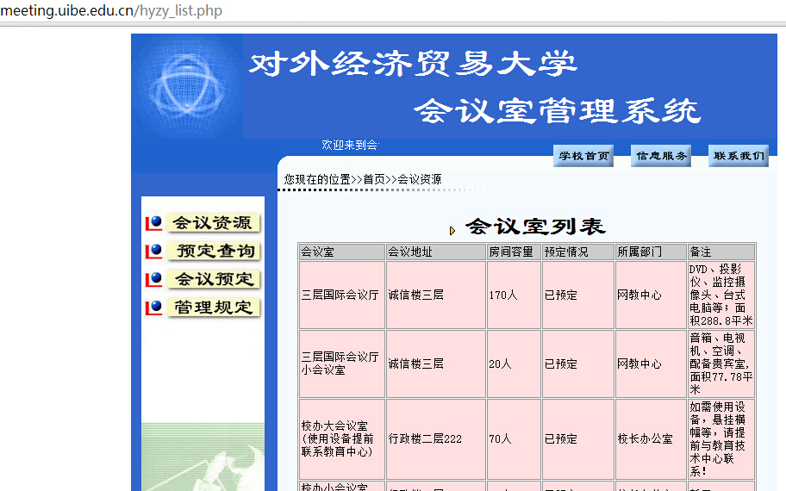Click the 会议室列表 heading

535,227
